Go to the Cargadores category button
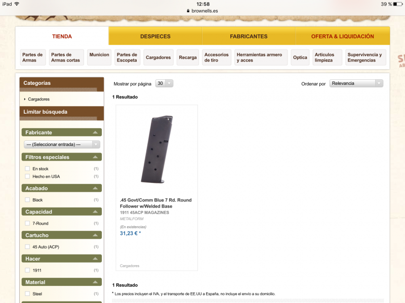405x303 pixels. click(x=158, y=57)
